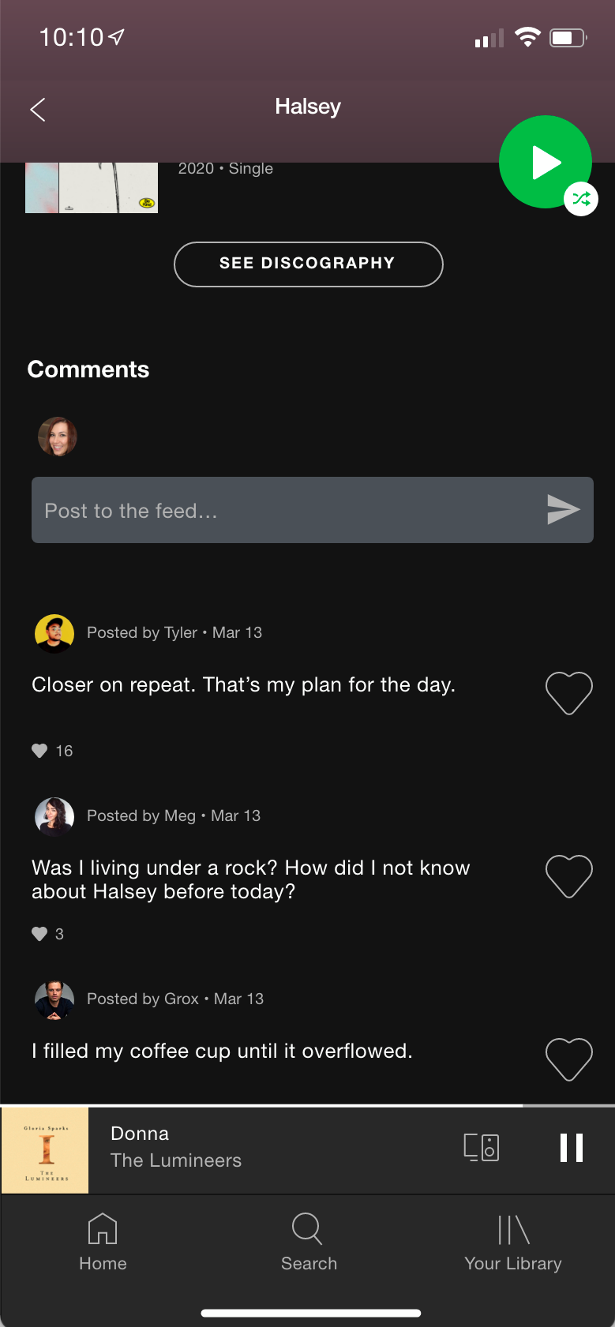Pause the Donna track
Viewport: 615px width, 1327px height.
coord(572,1148)
